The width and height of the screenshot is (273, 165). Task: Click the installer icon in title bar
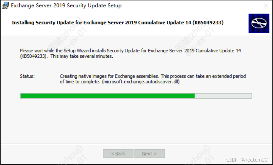5,5
